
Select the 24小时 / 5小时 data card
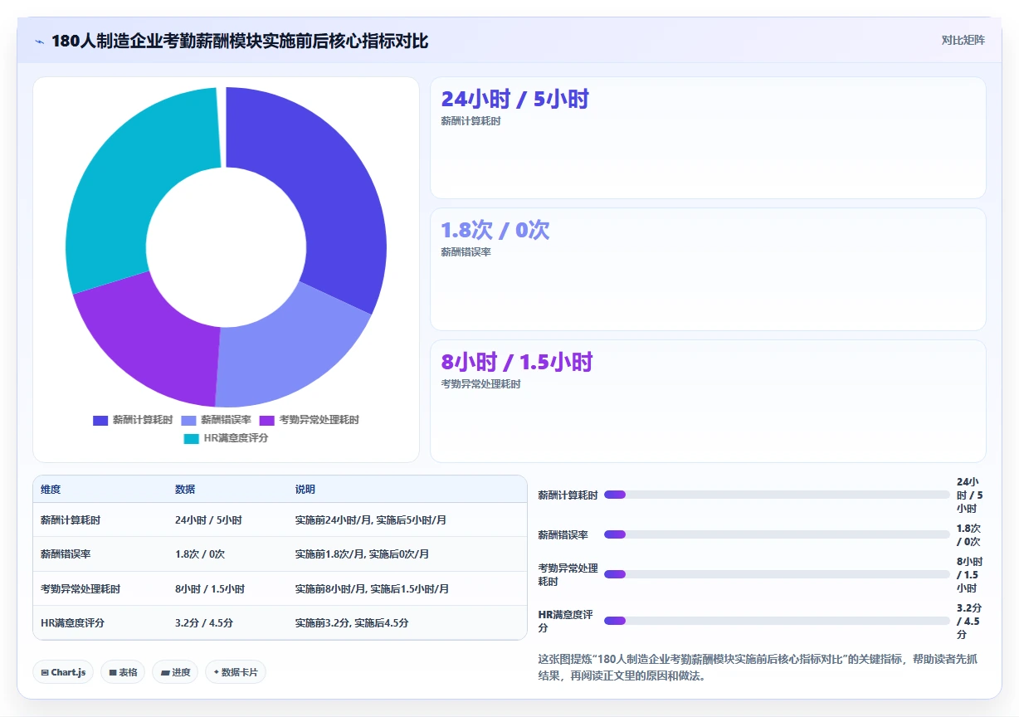(708, 138)
